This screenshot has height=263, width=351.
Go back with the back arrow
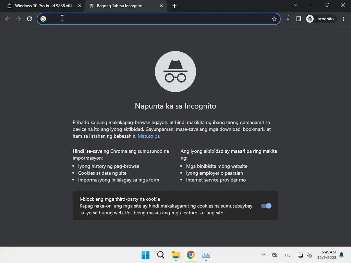pos(8,19)
